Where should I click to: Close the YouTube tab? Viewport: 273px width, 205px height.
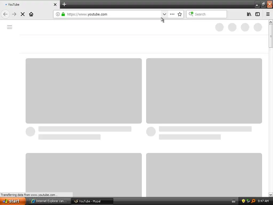pos(55,5)
